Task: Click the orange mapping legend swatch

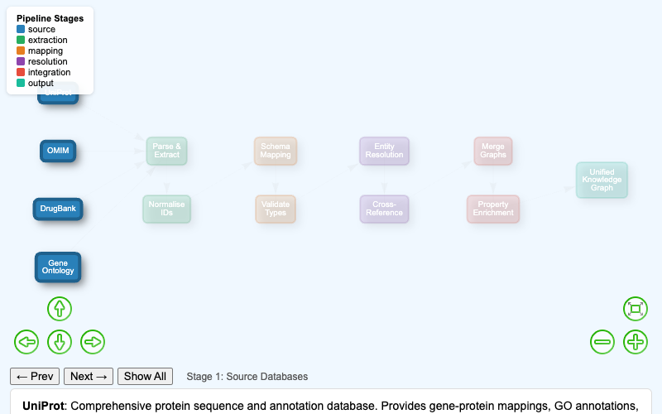Action: (x=21, y=51)
